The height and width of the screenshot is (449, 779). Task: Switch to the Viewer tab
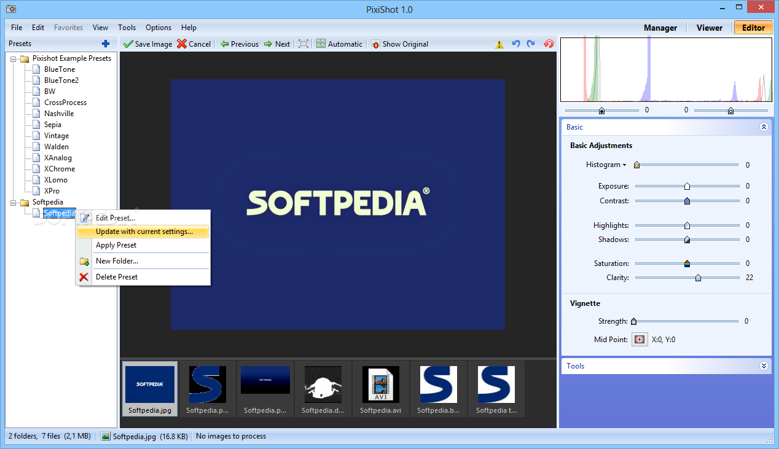(x=710, y=28)
